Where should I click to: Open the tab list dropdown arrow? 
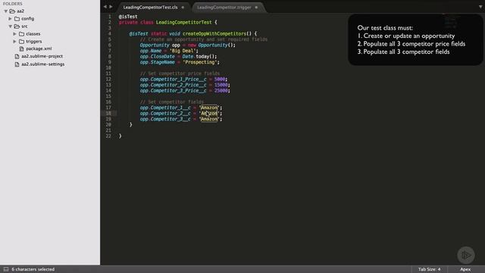[480, 7]
